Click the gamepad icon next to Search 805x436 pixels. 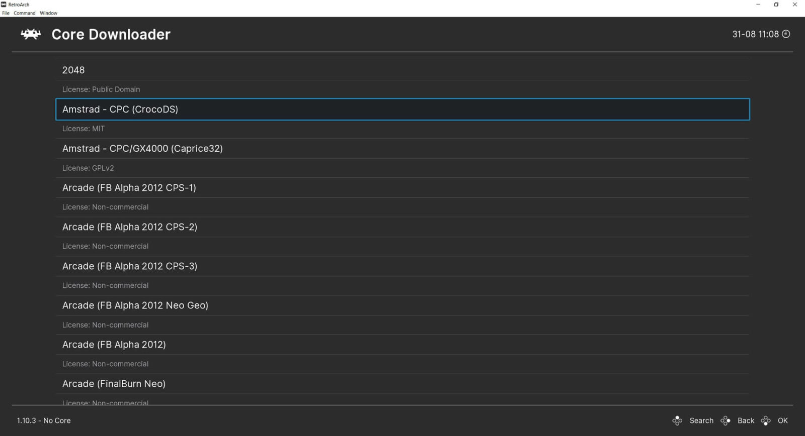tap(677, 421)
